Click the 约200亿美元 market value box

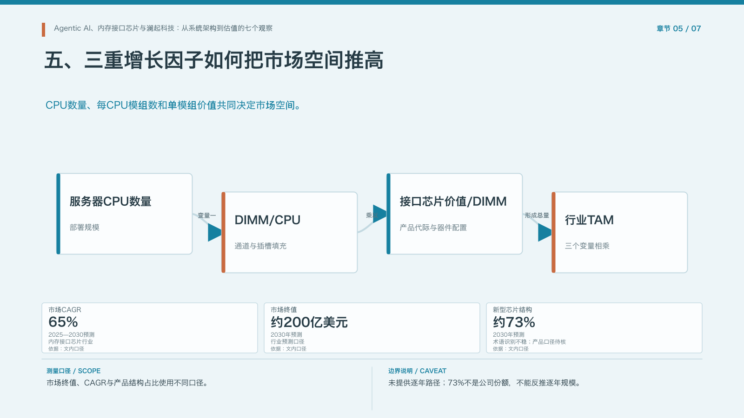(372, 328)
